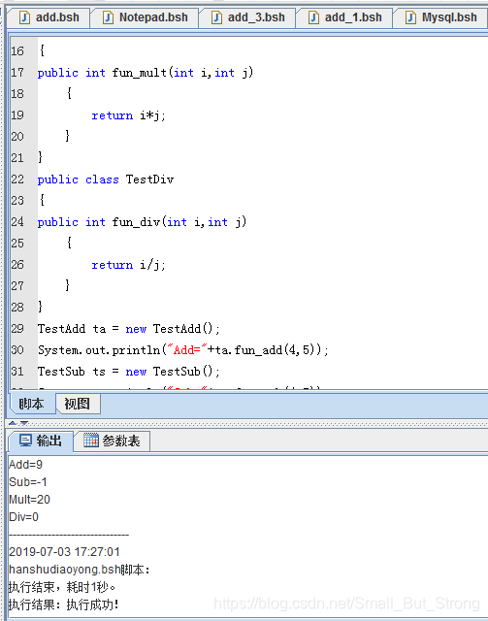Click the fun_mult method name

(140, 73)
